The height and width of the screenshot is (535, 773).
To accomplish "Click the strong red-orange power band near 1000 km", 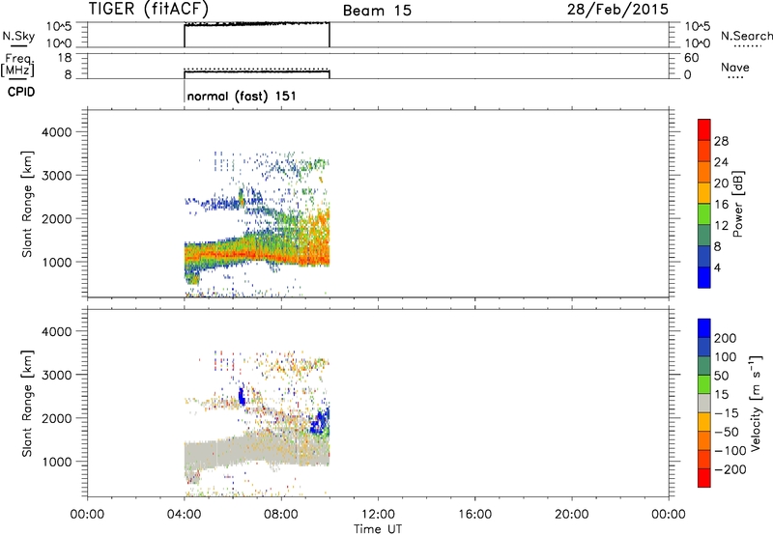I will [x=256, y=255].
